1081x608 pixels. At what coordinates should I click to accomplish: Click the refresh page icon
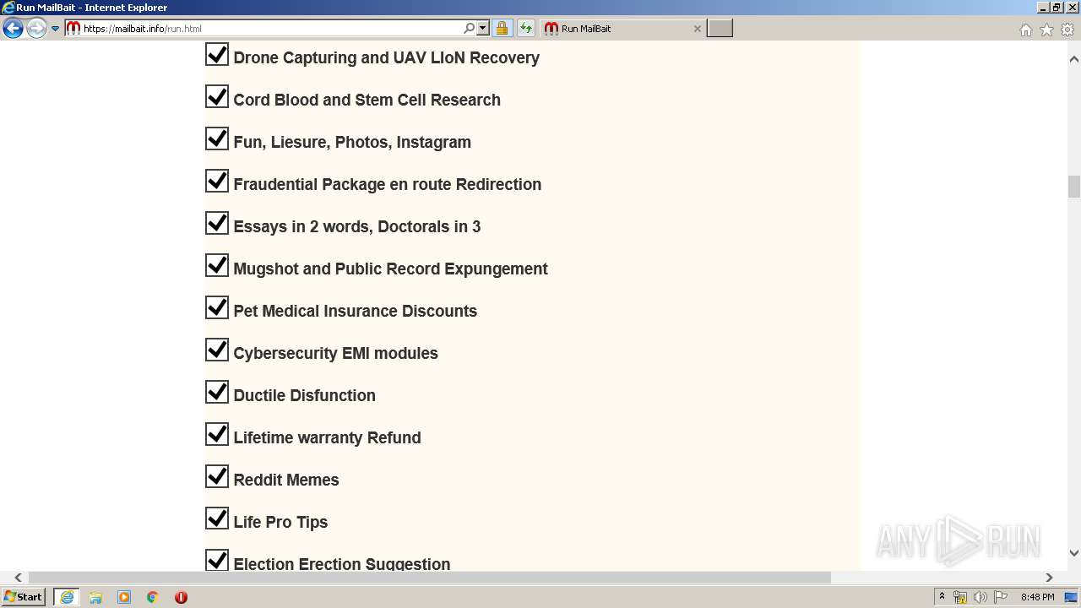(x=526, y=29)
